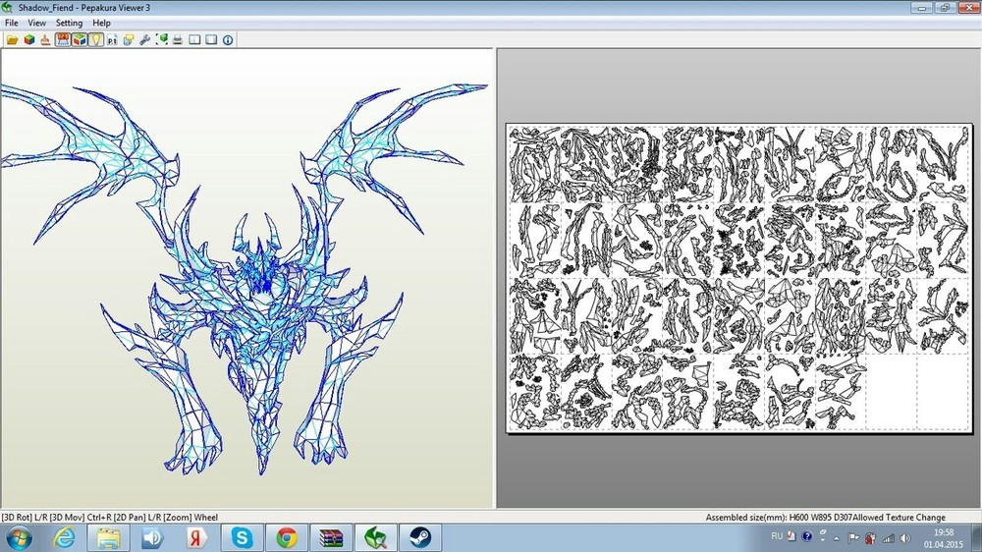The height and width of the screenshot is (552, 982).
Task: Open WinRAR from the taskbar
Action: 331,537
